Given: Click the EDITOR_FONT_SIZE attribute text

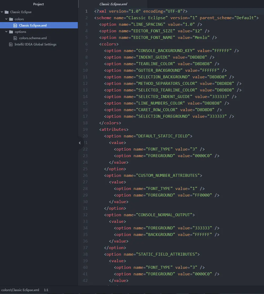Looking at the screenshot, I should (155, 31).
